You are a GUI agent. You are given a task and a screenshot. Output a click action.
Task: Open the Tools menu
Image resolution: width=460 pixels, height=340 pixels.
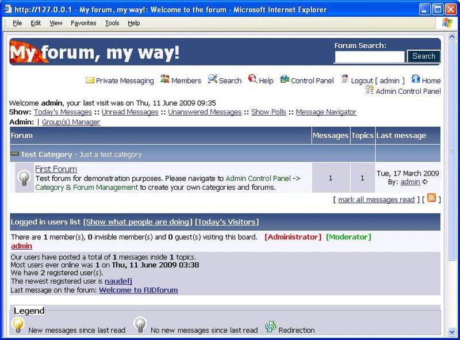(112, 23)
